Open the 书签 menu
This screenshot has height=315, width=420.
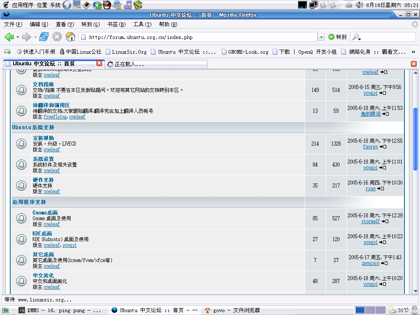116,24
